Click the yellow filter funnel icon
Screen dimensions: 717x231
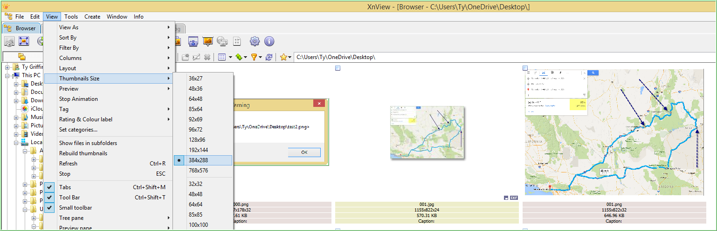(x=254, y=57)
